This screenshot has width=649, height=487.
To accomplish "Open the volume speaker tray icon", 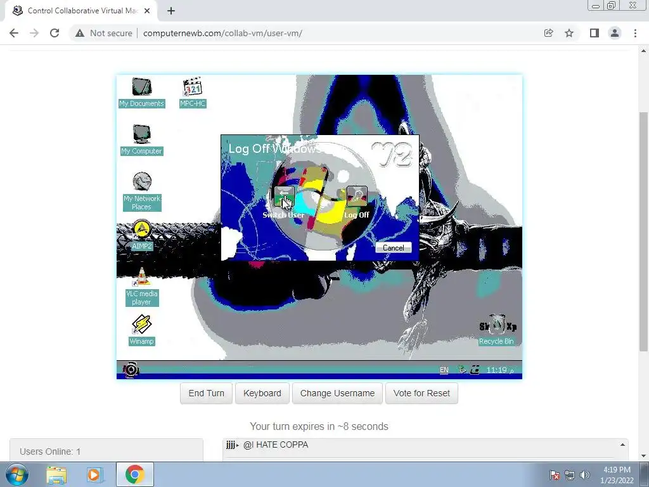I will [585, 475].
